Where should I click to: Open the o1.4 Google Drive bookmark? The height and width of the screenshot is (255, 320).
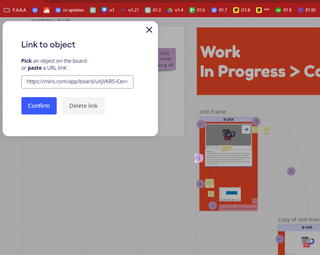175,10
